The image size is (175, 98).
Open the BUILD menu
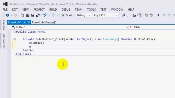click(x=53, y=10)
